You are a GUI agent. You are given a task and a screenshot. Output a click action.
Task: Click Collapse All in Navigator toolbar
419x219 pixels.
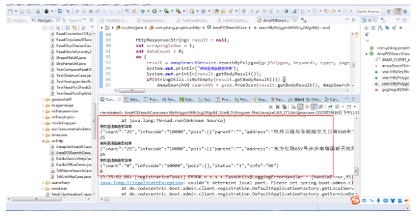click(67, 27)
